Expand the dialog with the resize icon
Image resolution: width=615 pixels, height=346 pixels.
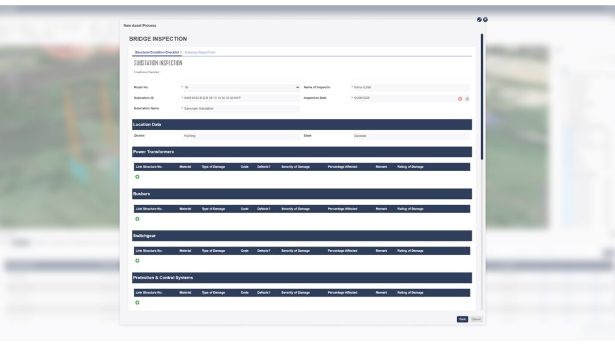click(x=479, y=20)
